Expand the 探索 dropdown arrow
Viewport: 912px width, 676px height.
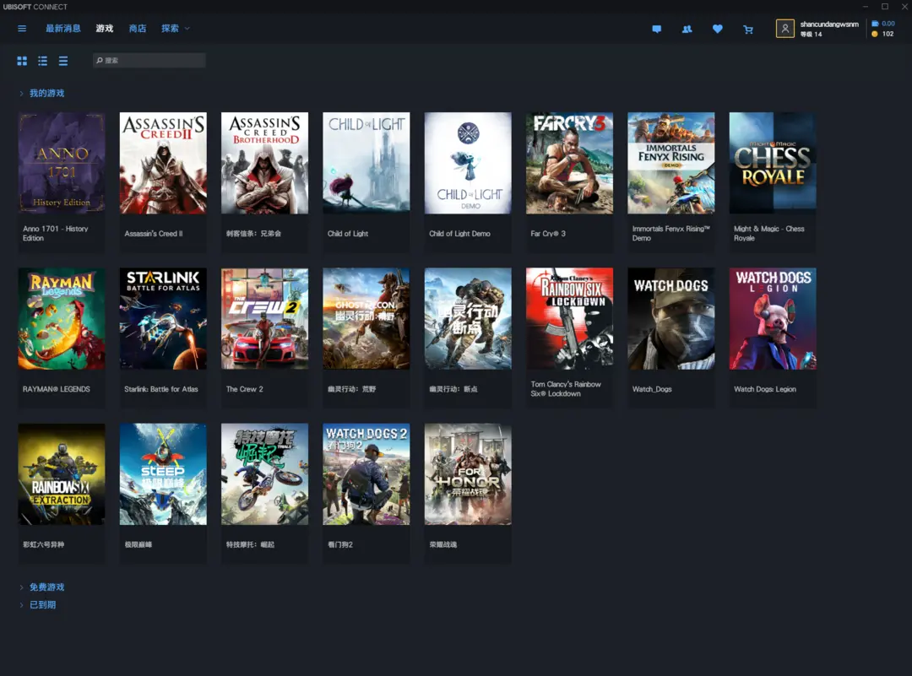click(187, 29)
